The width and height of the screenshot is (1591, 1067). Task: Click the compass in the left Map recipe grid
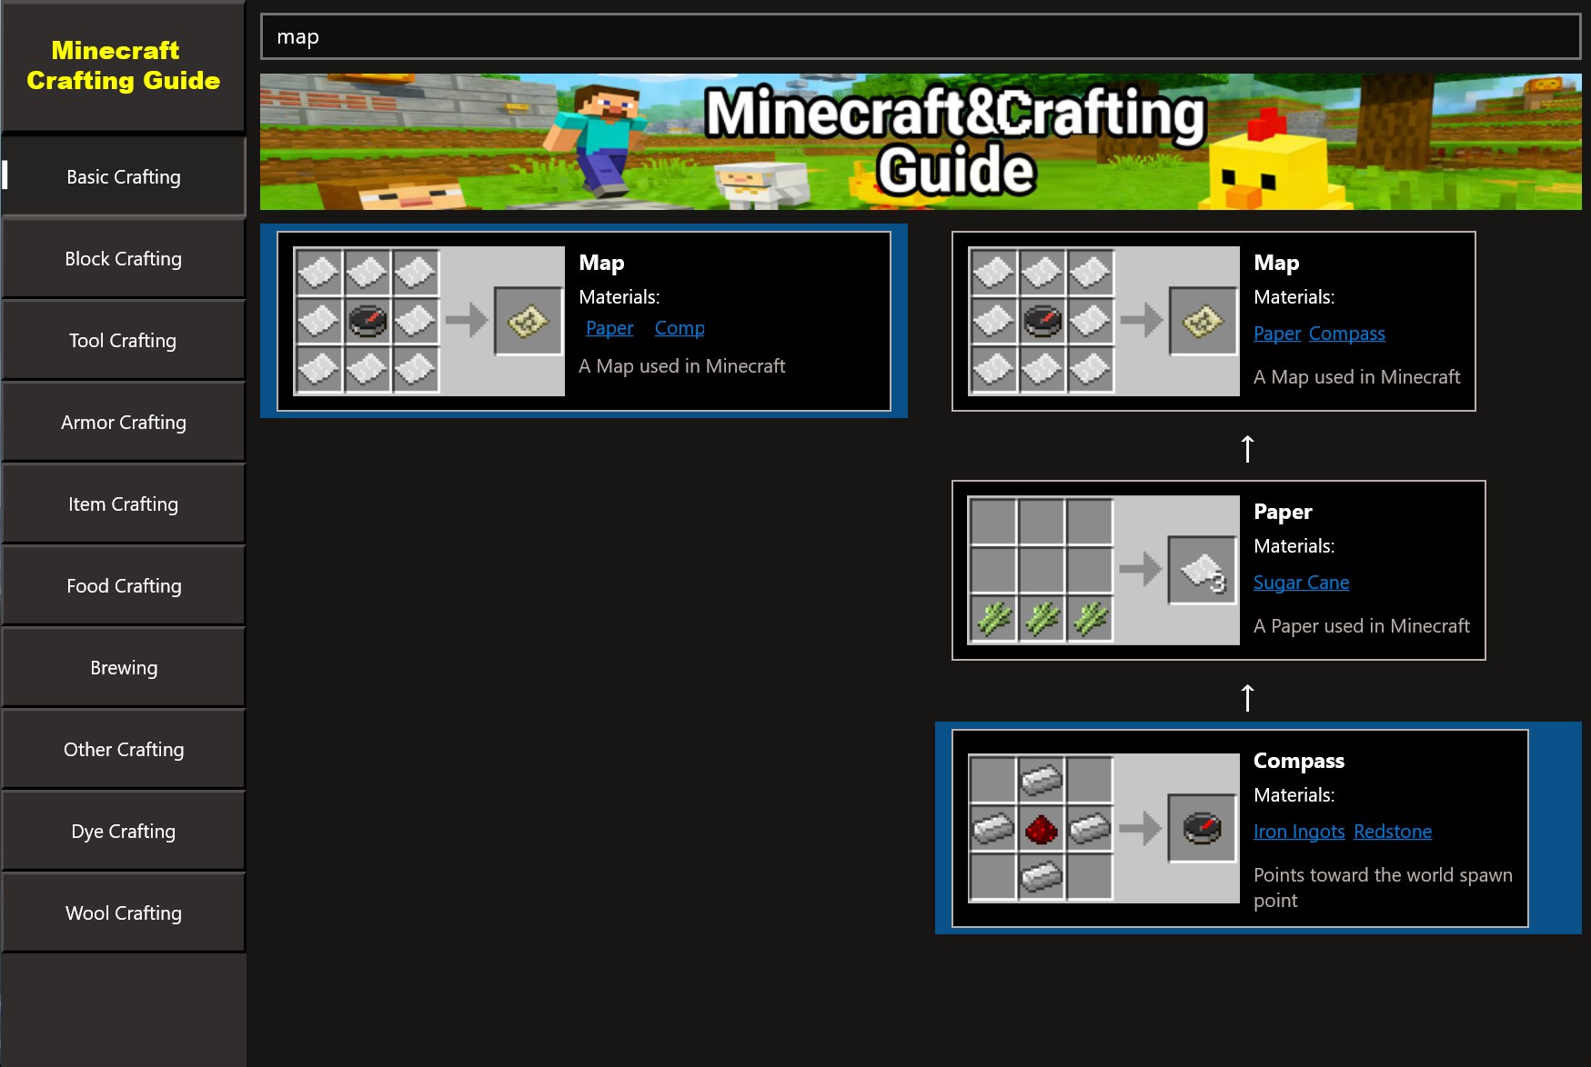[x=368, y=320]
